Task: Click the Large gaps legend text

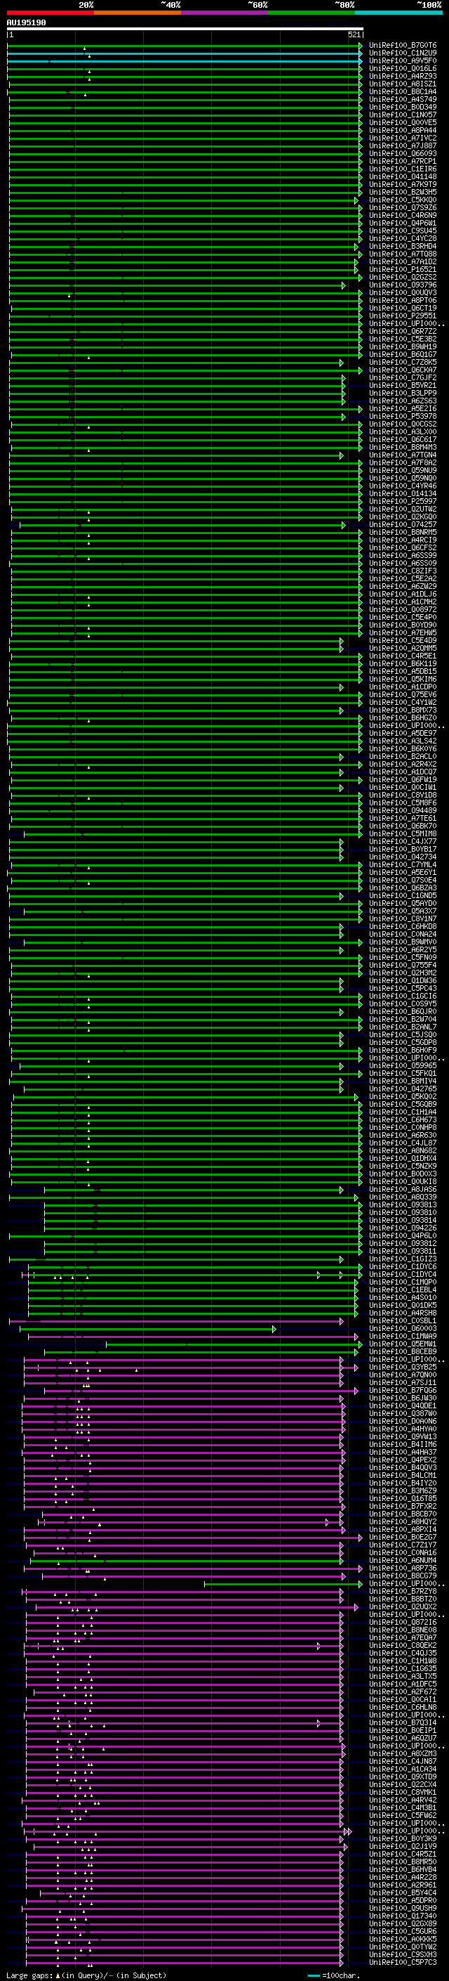Action: [x=86, y=1975]
